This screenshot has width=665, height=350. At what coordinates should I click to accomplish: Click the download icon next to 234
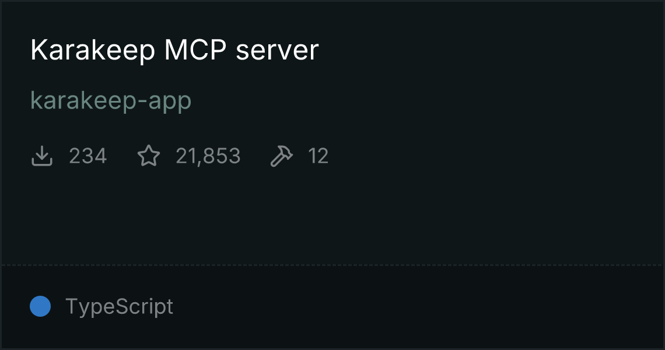tap(41, 156)
